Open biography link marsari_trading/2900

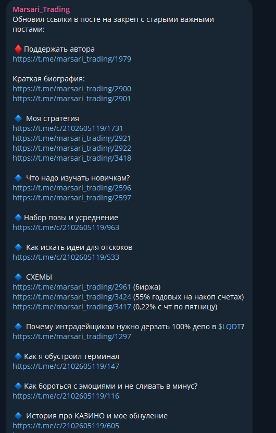pos(72,89)
